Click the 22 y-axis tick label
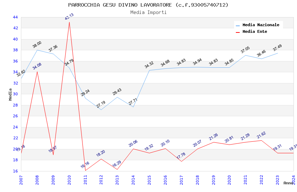The image size is (297, 192). tap(15, 138)
